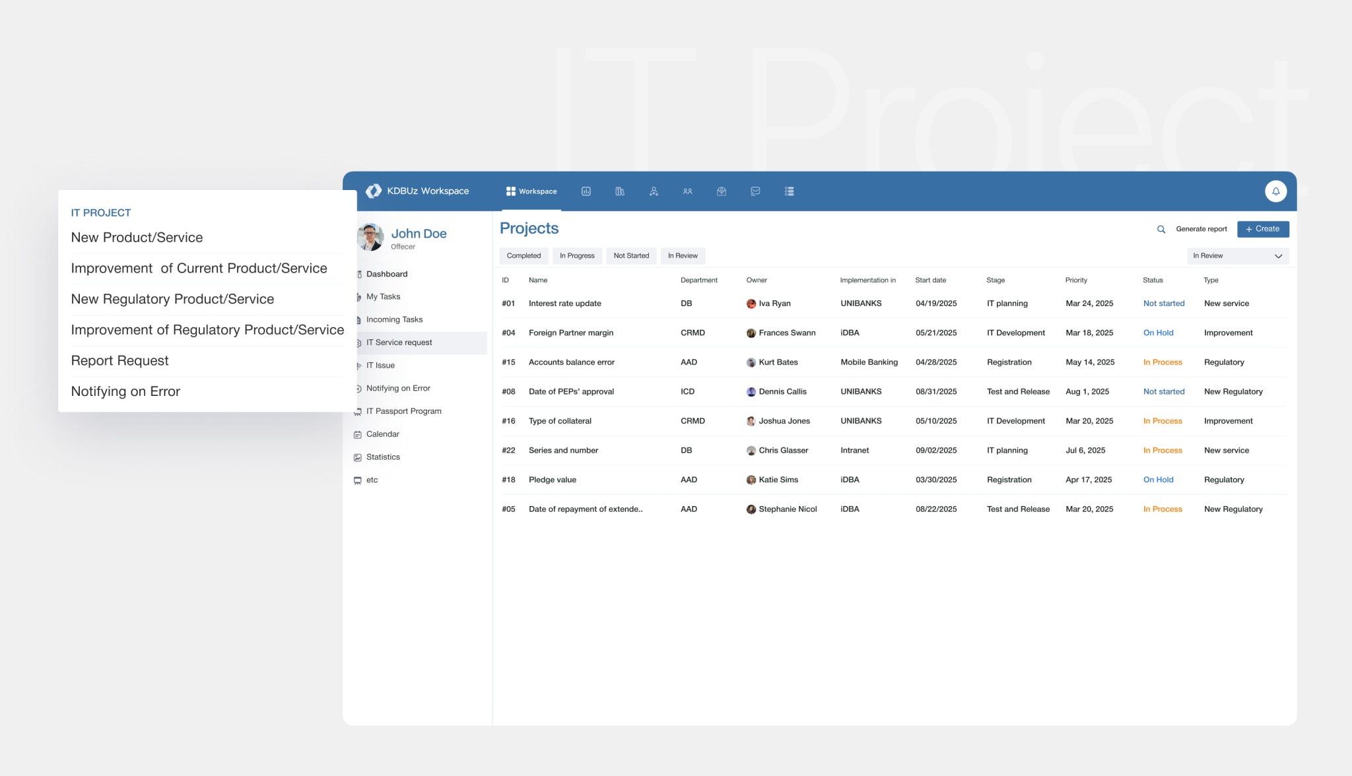
Task: Click the Create button
Action: click(1263, 229)
